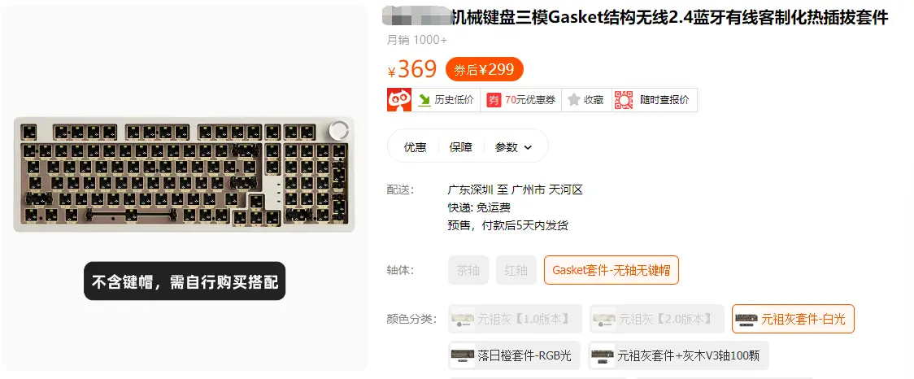This screenshot has width=914, height=379.
Task: Select Gasket套件-无轴无键帽 option
Action: tap(612, 270)
